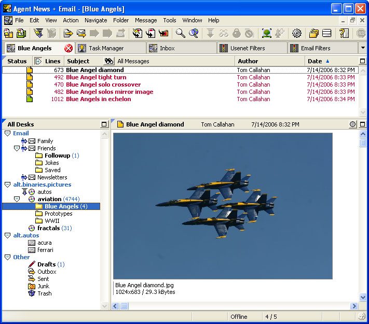Image resolution: width=369 pixels, height=324 pixels.
Task: Click the magnifying glass find icon in toolbar
Action: (x=180, y=33)
